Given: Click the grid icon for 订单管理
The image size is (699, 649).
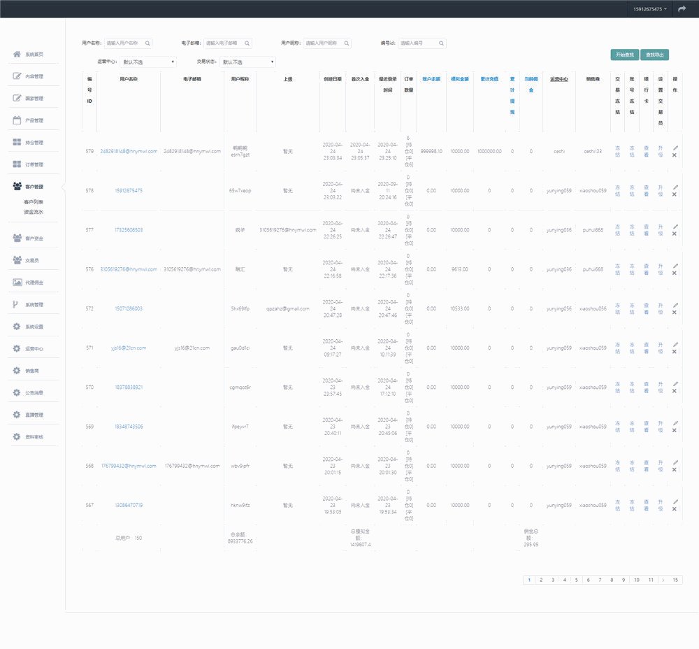Looking at the screenshot, I should coord(17,164).
